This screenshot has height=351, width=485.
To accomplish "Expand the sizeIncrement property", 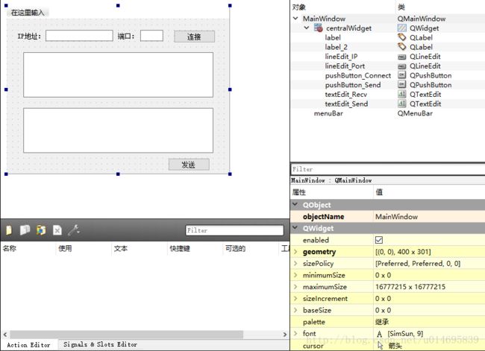I will [295, 299].
